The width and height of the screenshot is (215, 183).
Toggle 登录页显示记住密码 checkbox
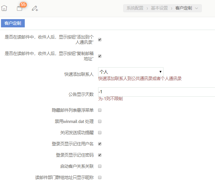pos(100,155)
